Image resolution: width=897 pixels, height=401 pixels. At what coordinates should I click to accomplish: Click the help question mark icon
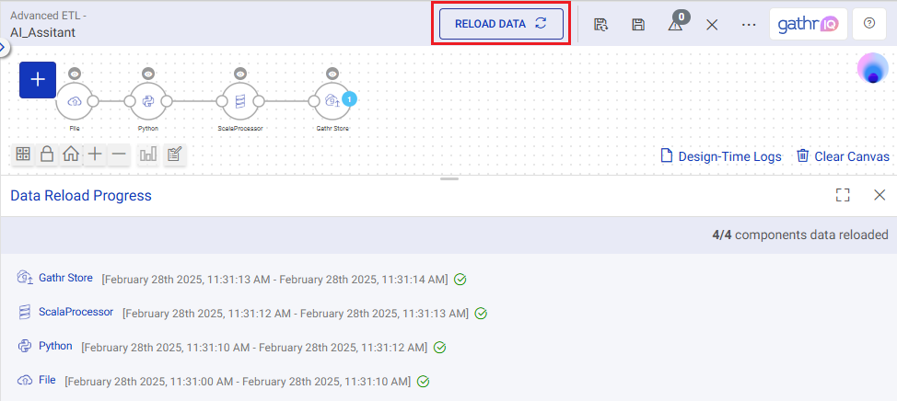(868, 24)
